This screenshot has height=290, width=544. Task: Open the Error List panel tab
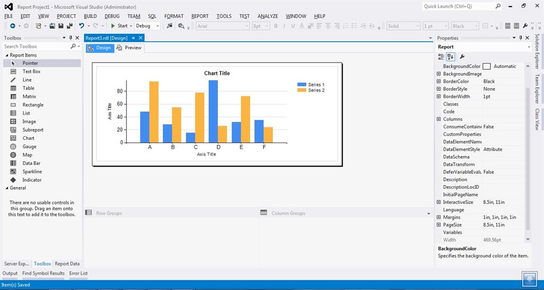click(79, 274)
